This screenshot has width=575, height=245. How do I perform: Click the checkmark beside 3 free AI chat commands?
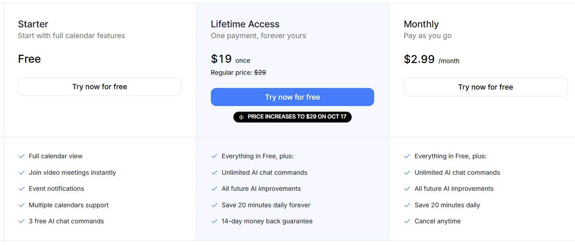(x=21, y=221)
